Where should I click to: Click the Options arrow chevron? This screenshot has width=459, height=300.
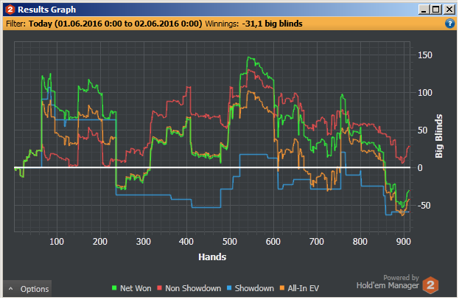(11, 289)
